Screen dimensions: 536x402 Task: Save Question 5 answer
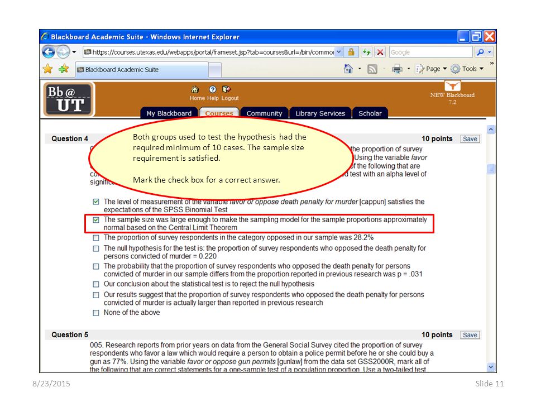470,335
